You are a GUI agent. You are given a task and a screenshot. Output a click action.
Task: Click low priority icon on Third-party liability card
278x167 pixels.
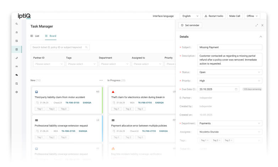[37, 92]
